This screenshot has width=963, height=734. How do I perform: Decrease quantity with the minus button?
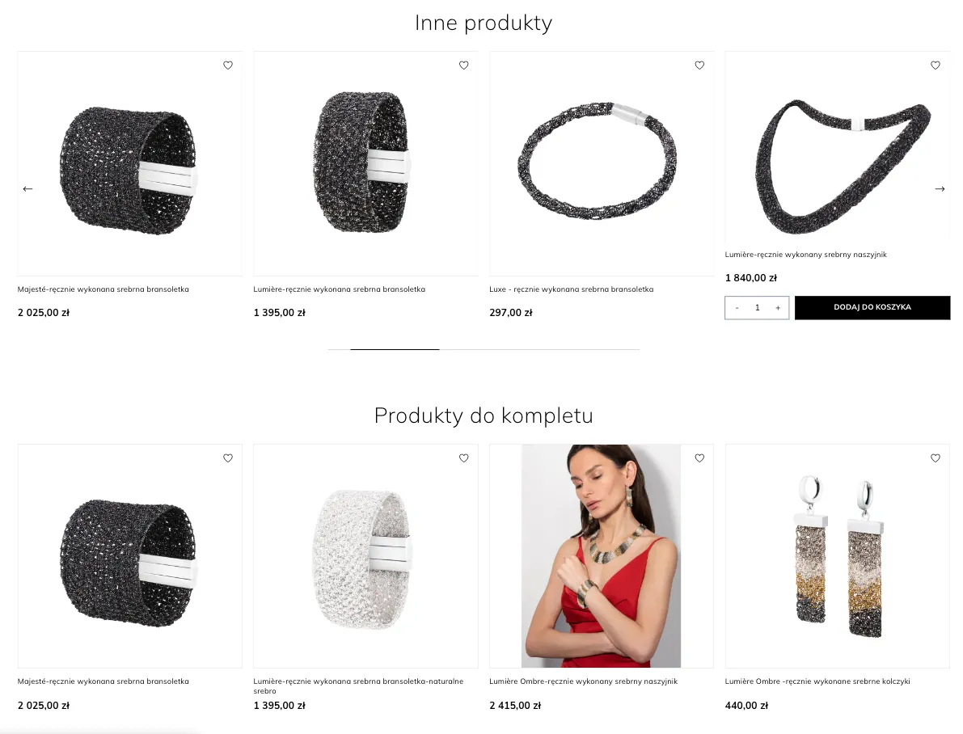737,308
